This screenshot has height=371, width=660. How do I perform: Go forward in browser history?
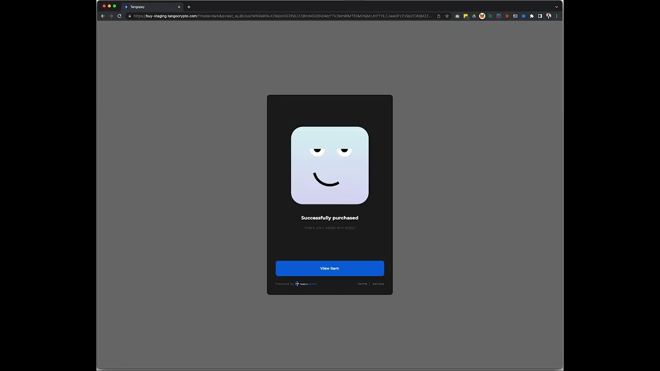(111, 16)
